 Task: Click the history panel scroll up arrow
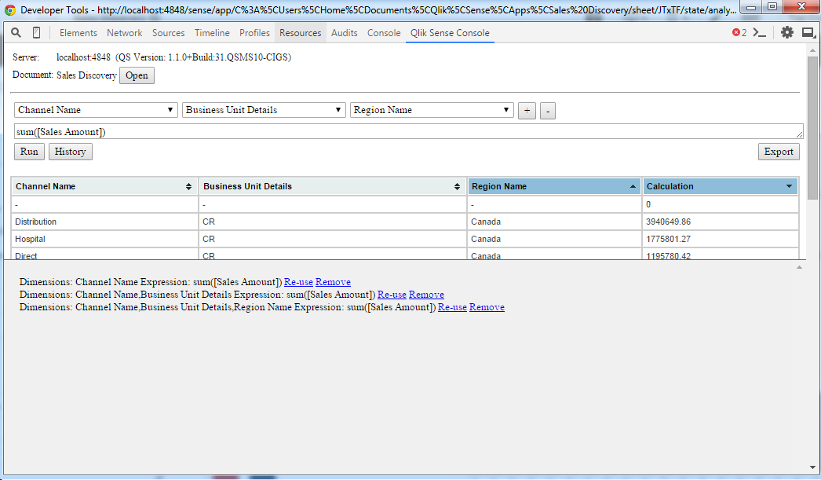click(x=799, y=267)
